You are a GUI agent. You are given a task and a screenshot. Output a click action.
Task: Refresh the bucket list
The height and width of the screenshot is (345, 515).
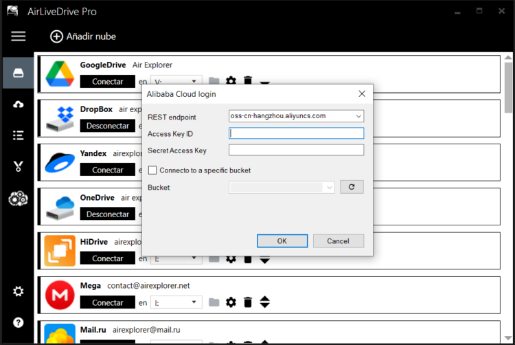[x=352, y=187]
